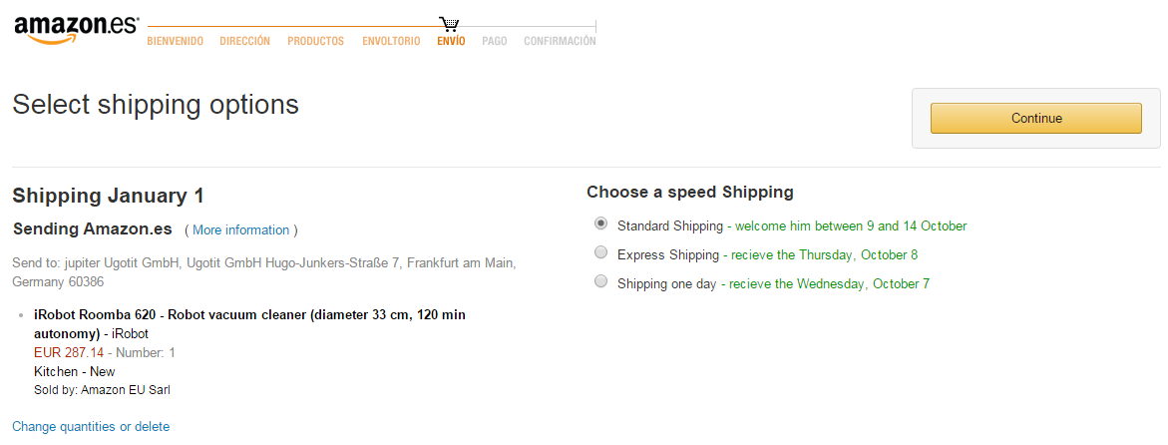The height and width of the screenshot is (445, 1168).
Task: Switch to Envoltorio step
Action: 391,42
